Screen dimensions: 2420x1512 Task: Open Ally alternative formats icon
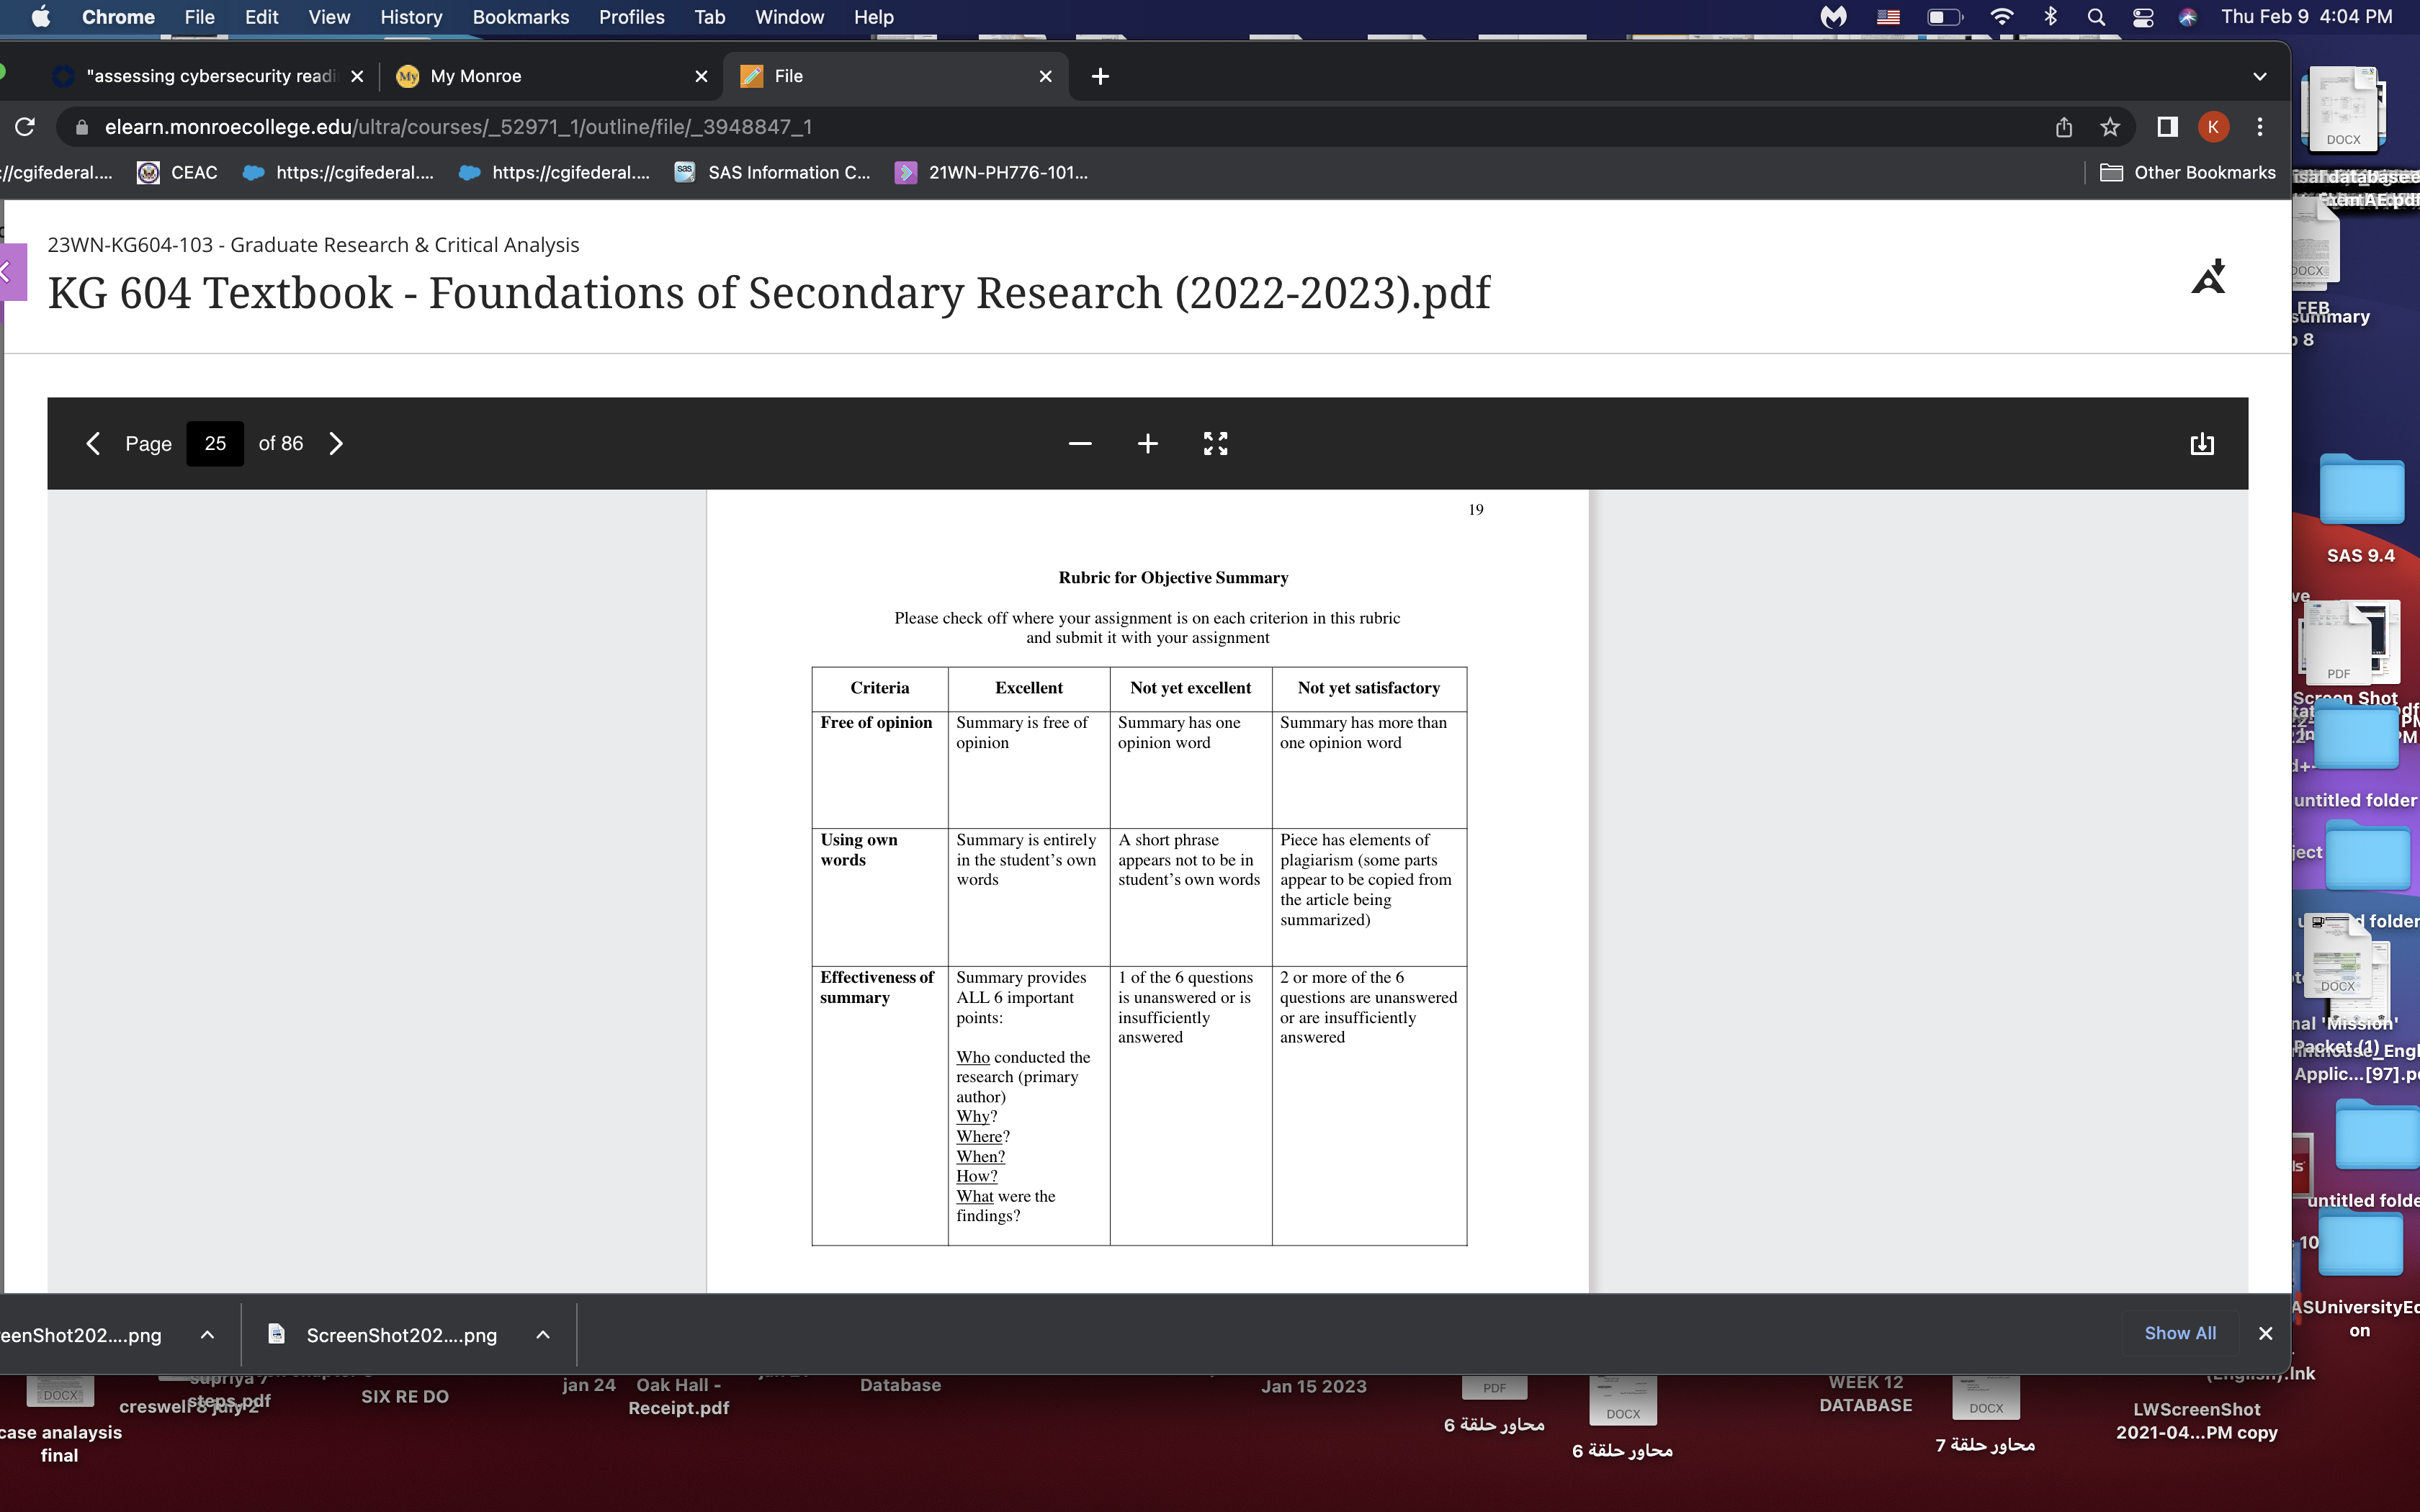coord(2209,277)
